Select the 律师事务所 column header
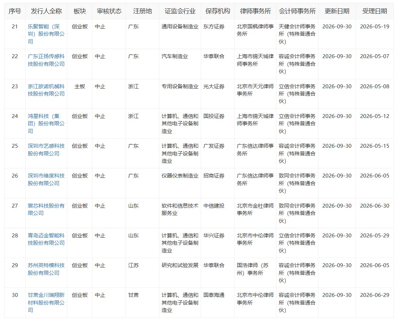Screen dimensions: 398x320 [255, 11]
